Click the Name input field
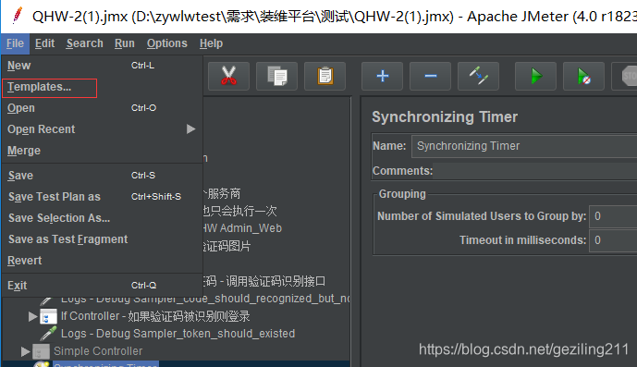Screen dimensions: 637x367 pyautogui.click(x=524, y=146)
